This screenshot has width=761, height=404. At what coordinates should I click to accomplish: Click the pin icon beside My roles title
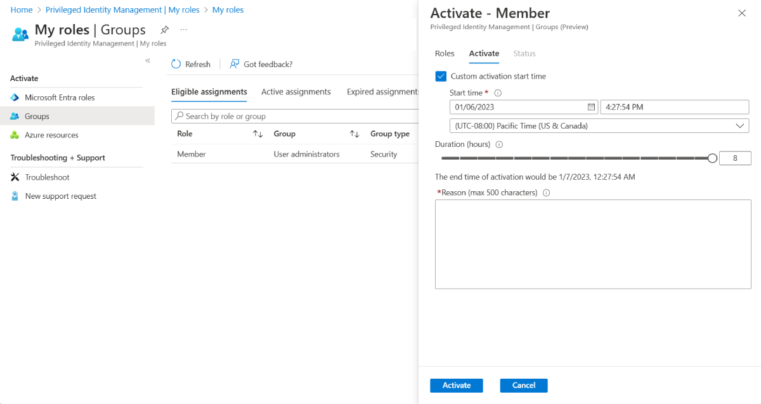(x=165, y=30)
